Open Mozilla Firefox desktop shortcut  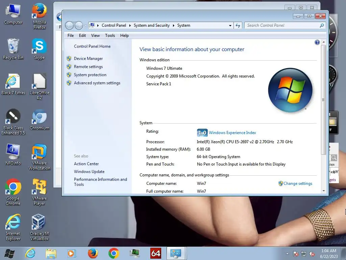[39, 16]
